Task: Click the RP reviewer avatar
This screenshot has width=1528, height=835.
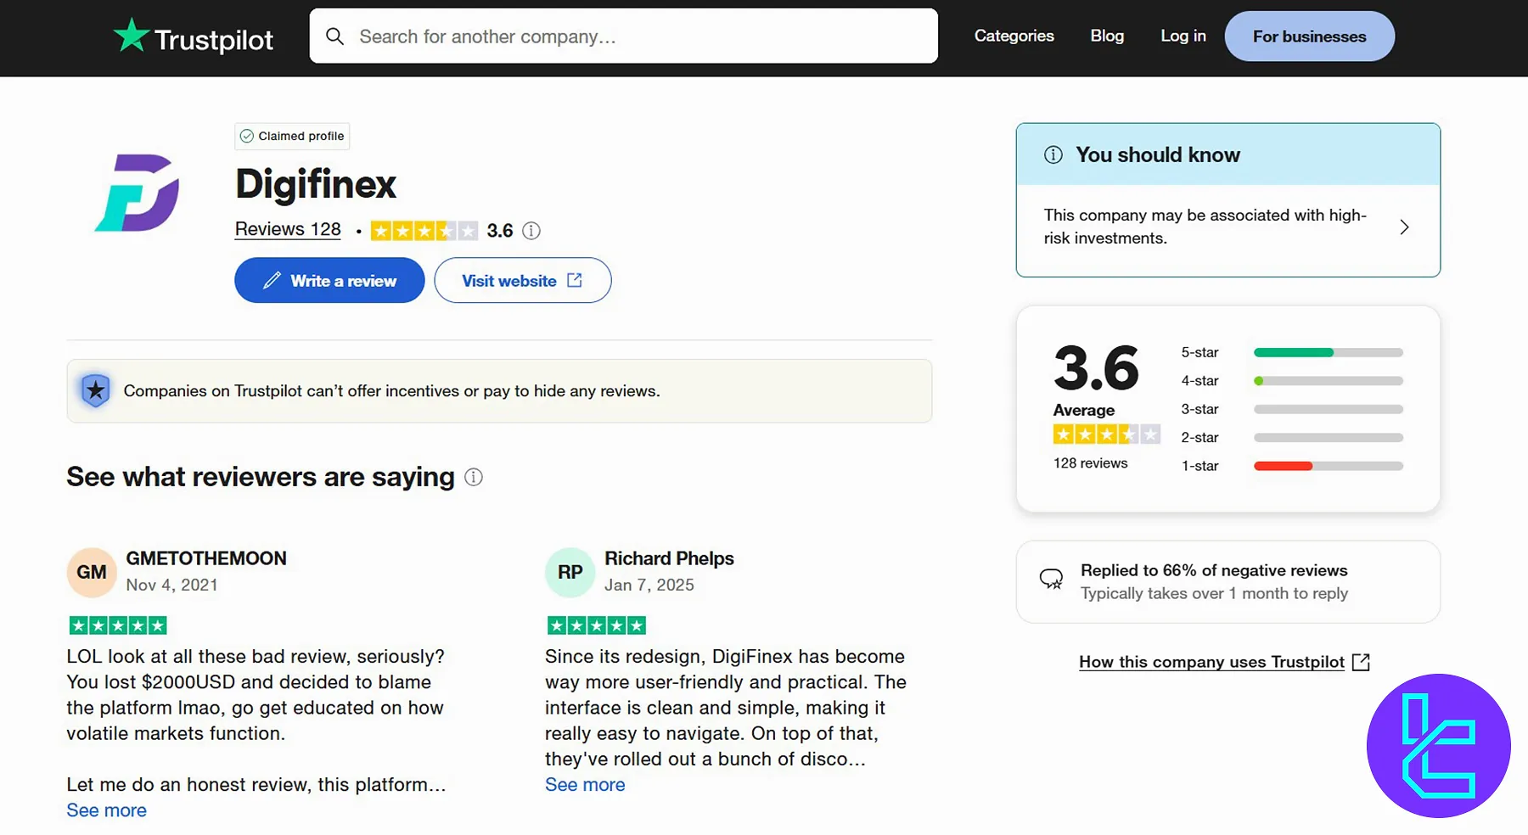Action: click(x=570, y=572)
